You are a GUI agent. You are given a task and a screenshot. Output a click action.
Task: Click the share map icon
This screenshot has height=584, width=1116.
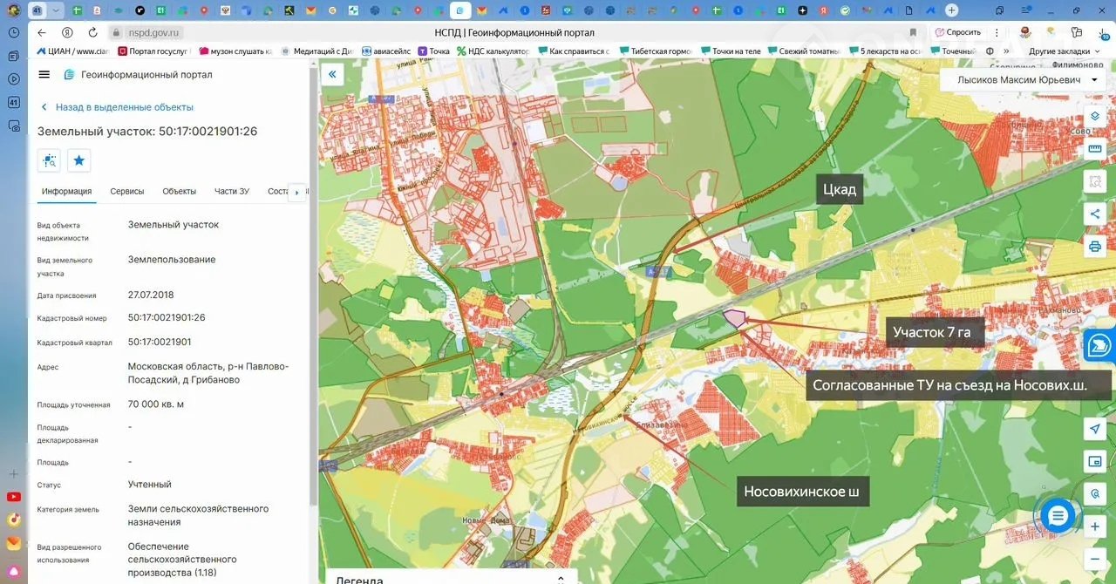click(x=1095, y=214)
